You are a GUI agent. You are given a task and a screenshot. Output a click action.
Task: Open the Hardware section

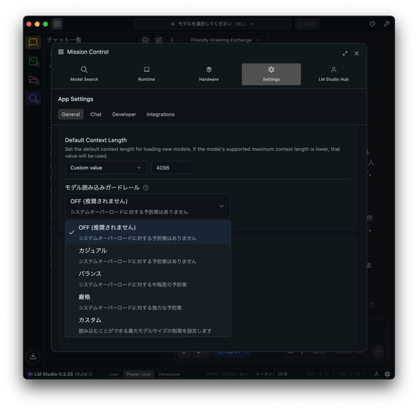pos(208,74)
